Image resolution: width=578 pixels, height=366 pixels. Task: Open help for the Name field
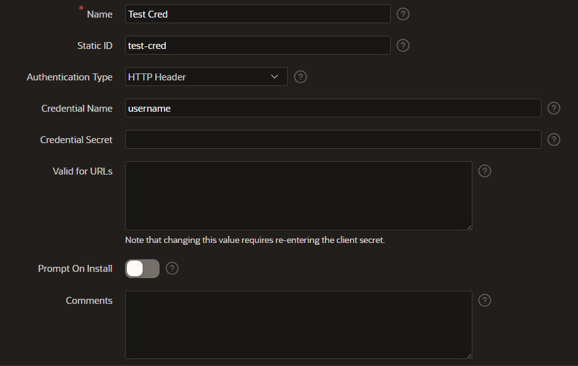[403, 14]
